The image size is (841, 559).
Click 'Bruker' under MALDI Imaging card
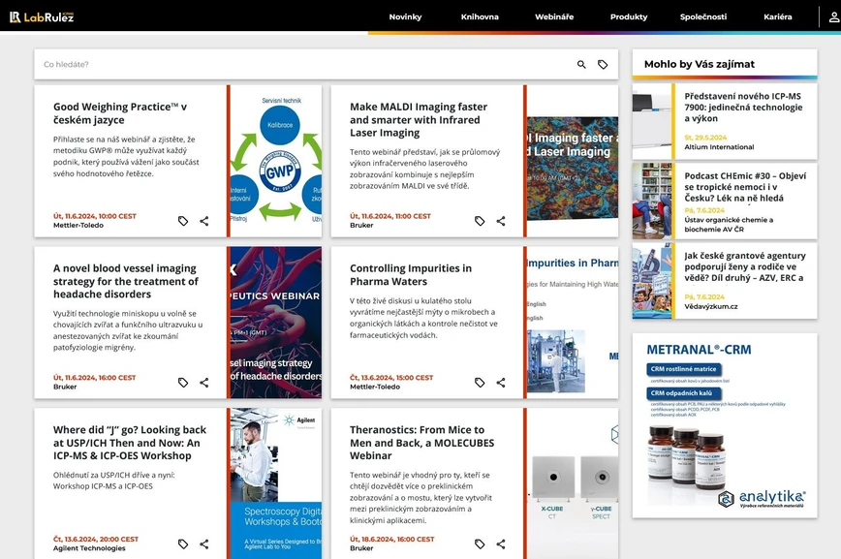point(361,226)
